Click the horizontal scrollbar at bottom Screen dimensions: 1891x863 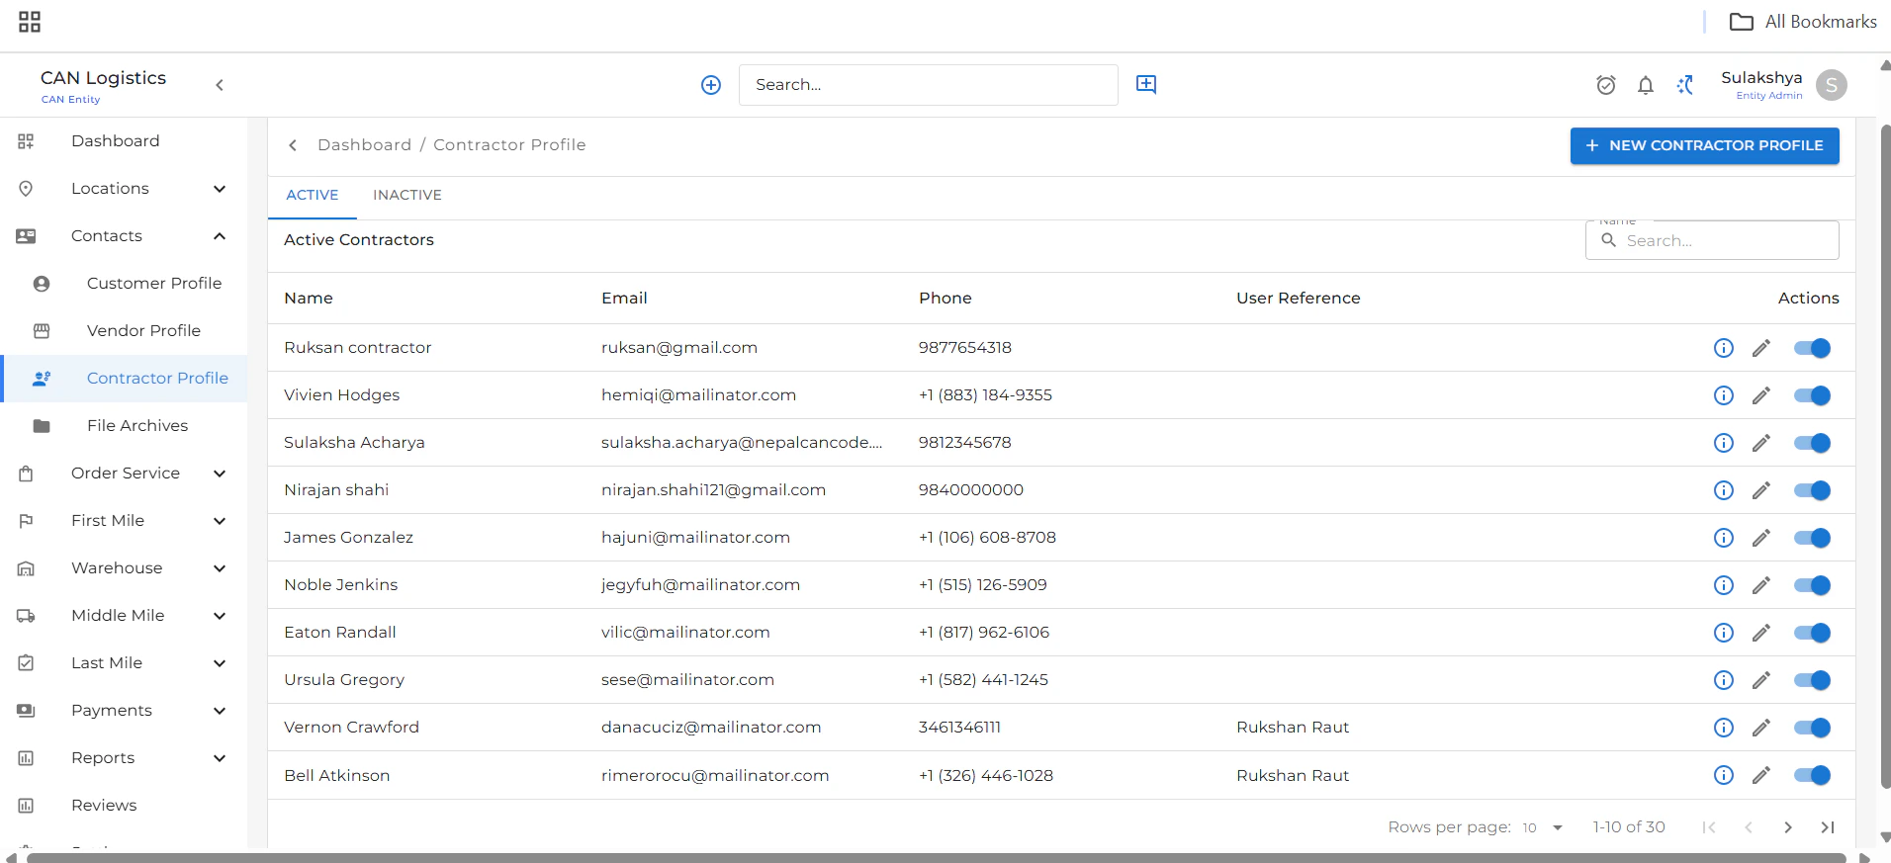coord(936,857)
